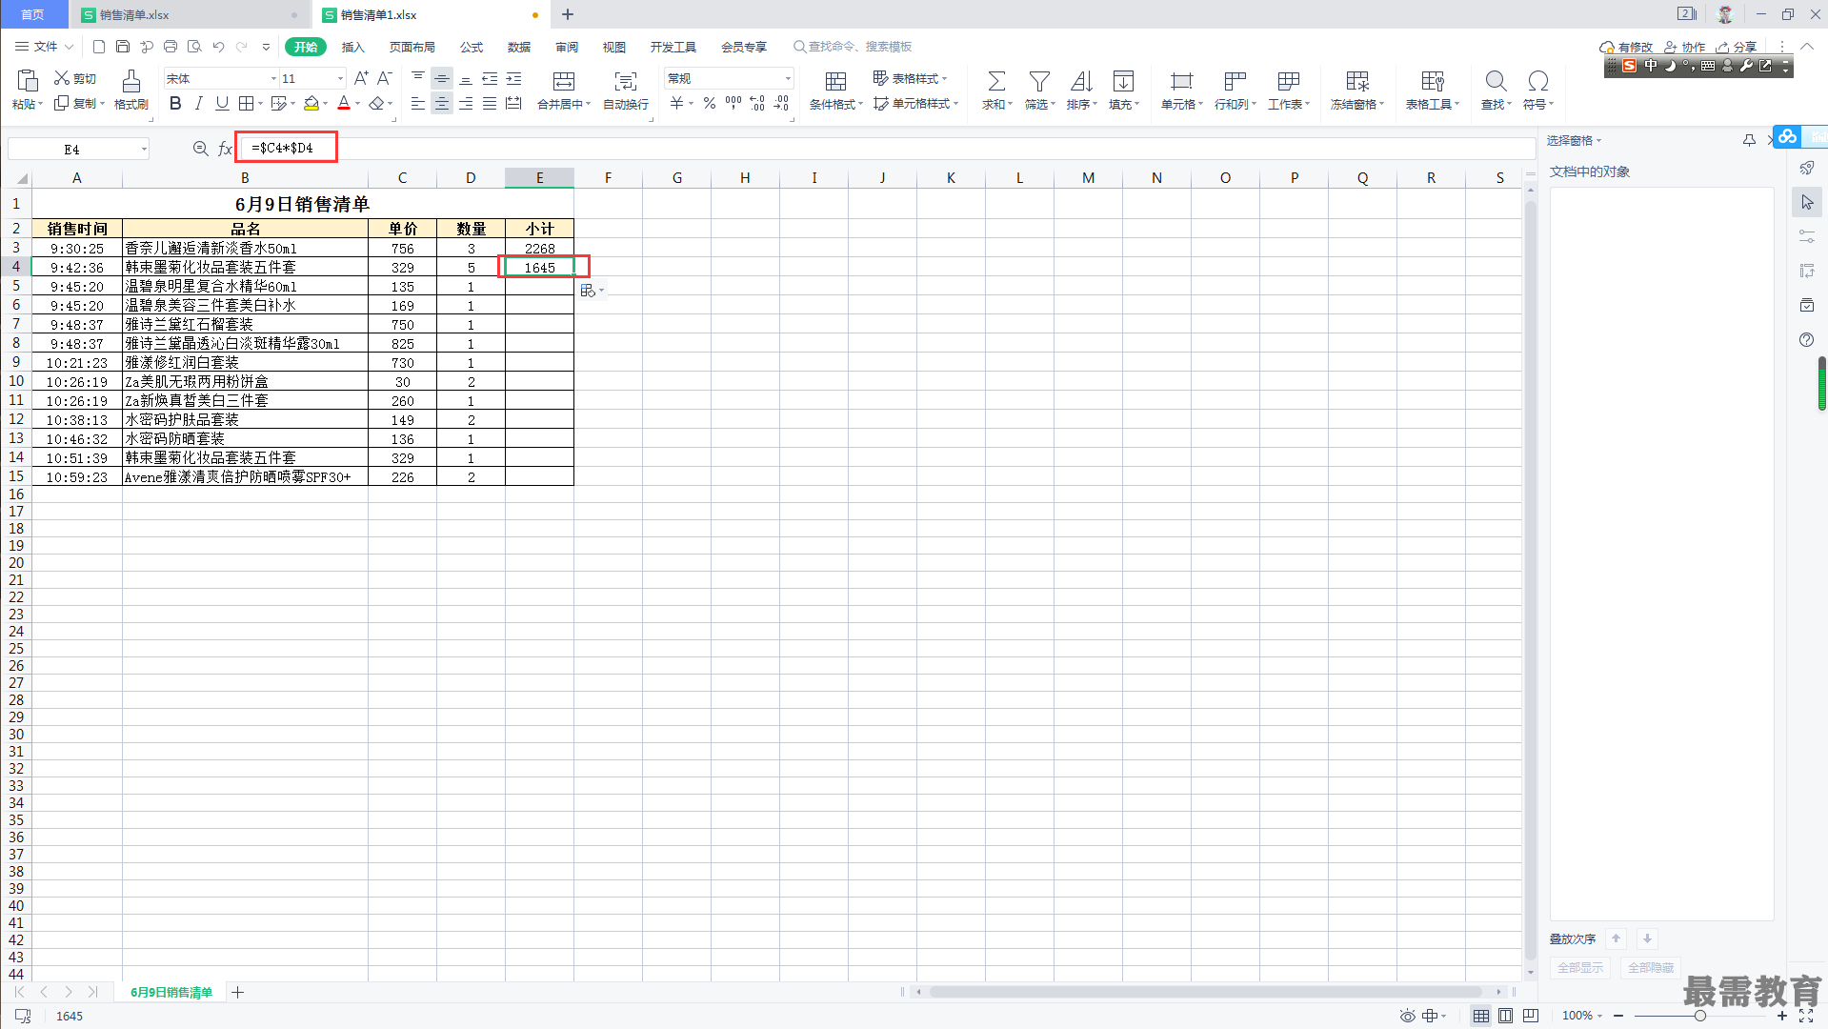1828x1029 pixels.
Task: Click the Sort A-Z icon
Action: [x=1081, y=81]
